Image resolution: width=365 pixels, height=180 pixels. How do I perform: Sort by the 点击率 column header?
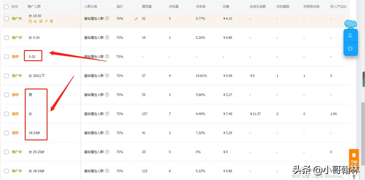[x=201, y=6]
